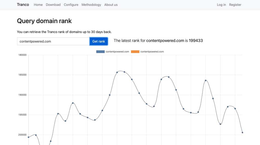Click the Register link
This screenshot has width=260, height=145.
point(235,5)
